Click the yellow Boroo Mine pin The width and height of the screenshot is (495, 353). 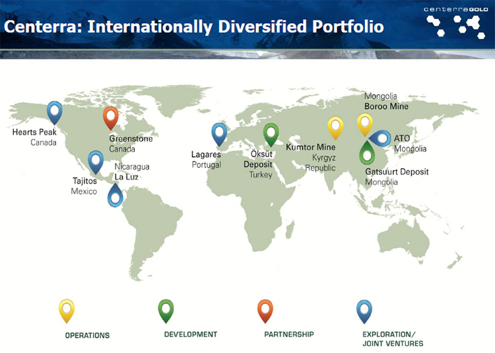pyautogui.click(x=364, y=125)
